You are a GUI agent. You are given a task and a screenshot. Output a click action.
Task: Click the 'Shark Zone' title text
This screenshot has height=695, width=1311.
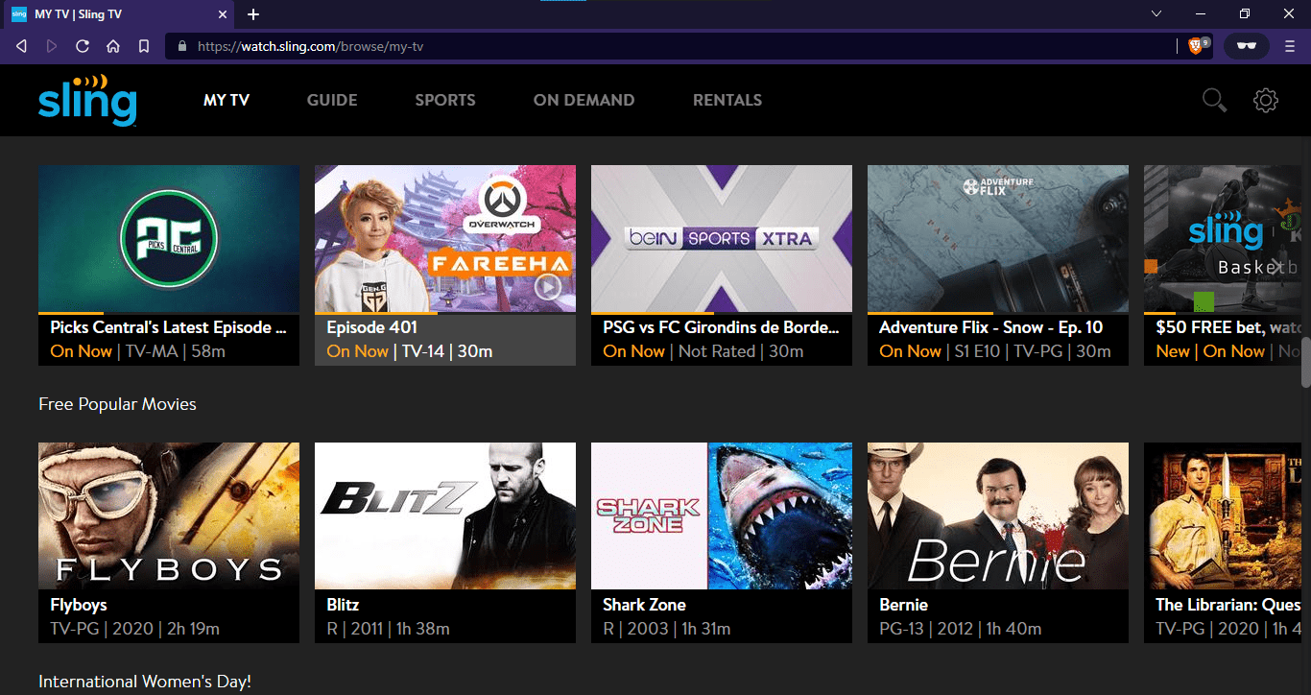pyautogui.click(x=644, y=605)
